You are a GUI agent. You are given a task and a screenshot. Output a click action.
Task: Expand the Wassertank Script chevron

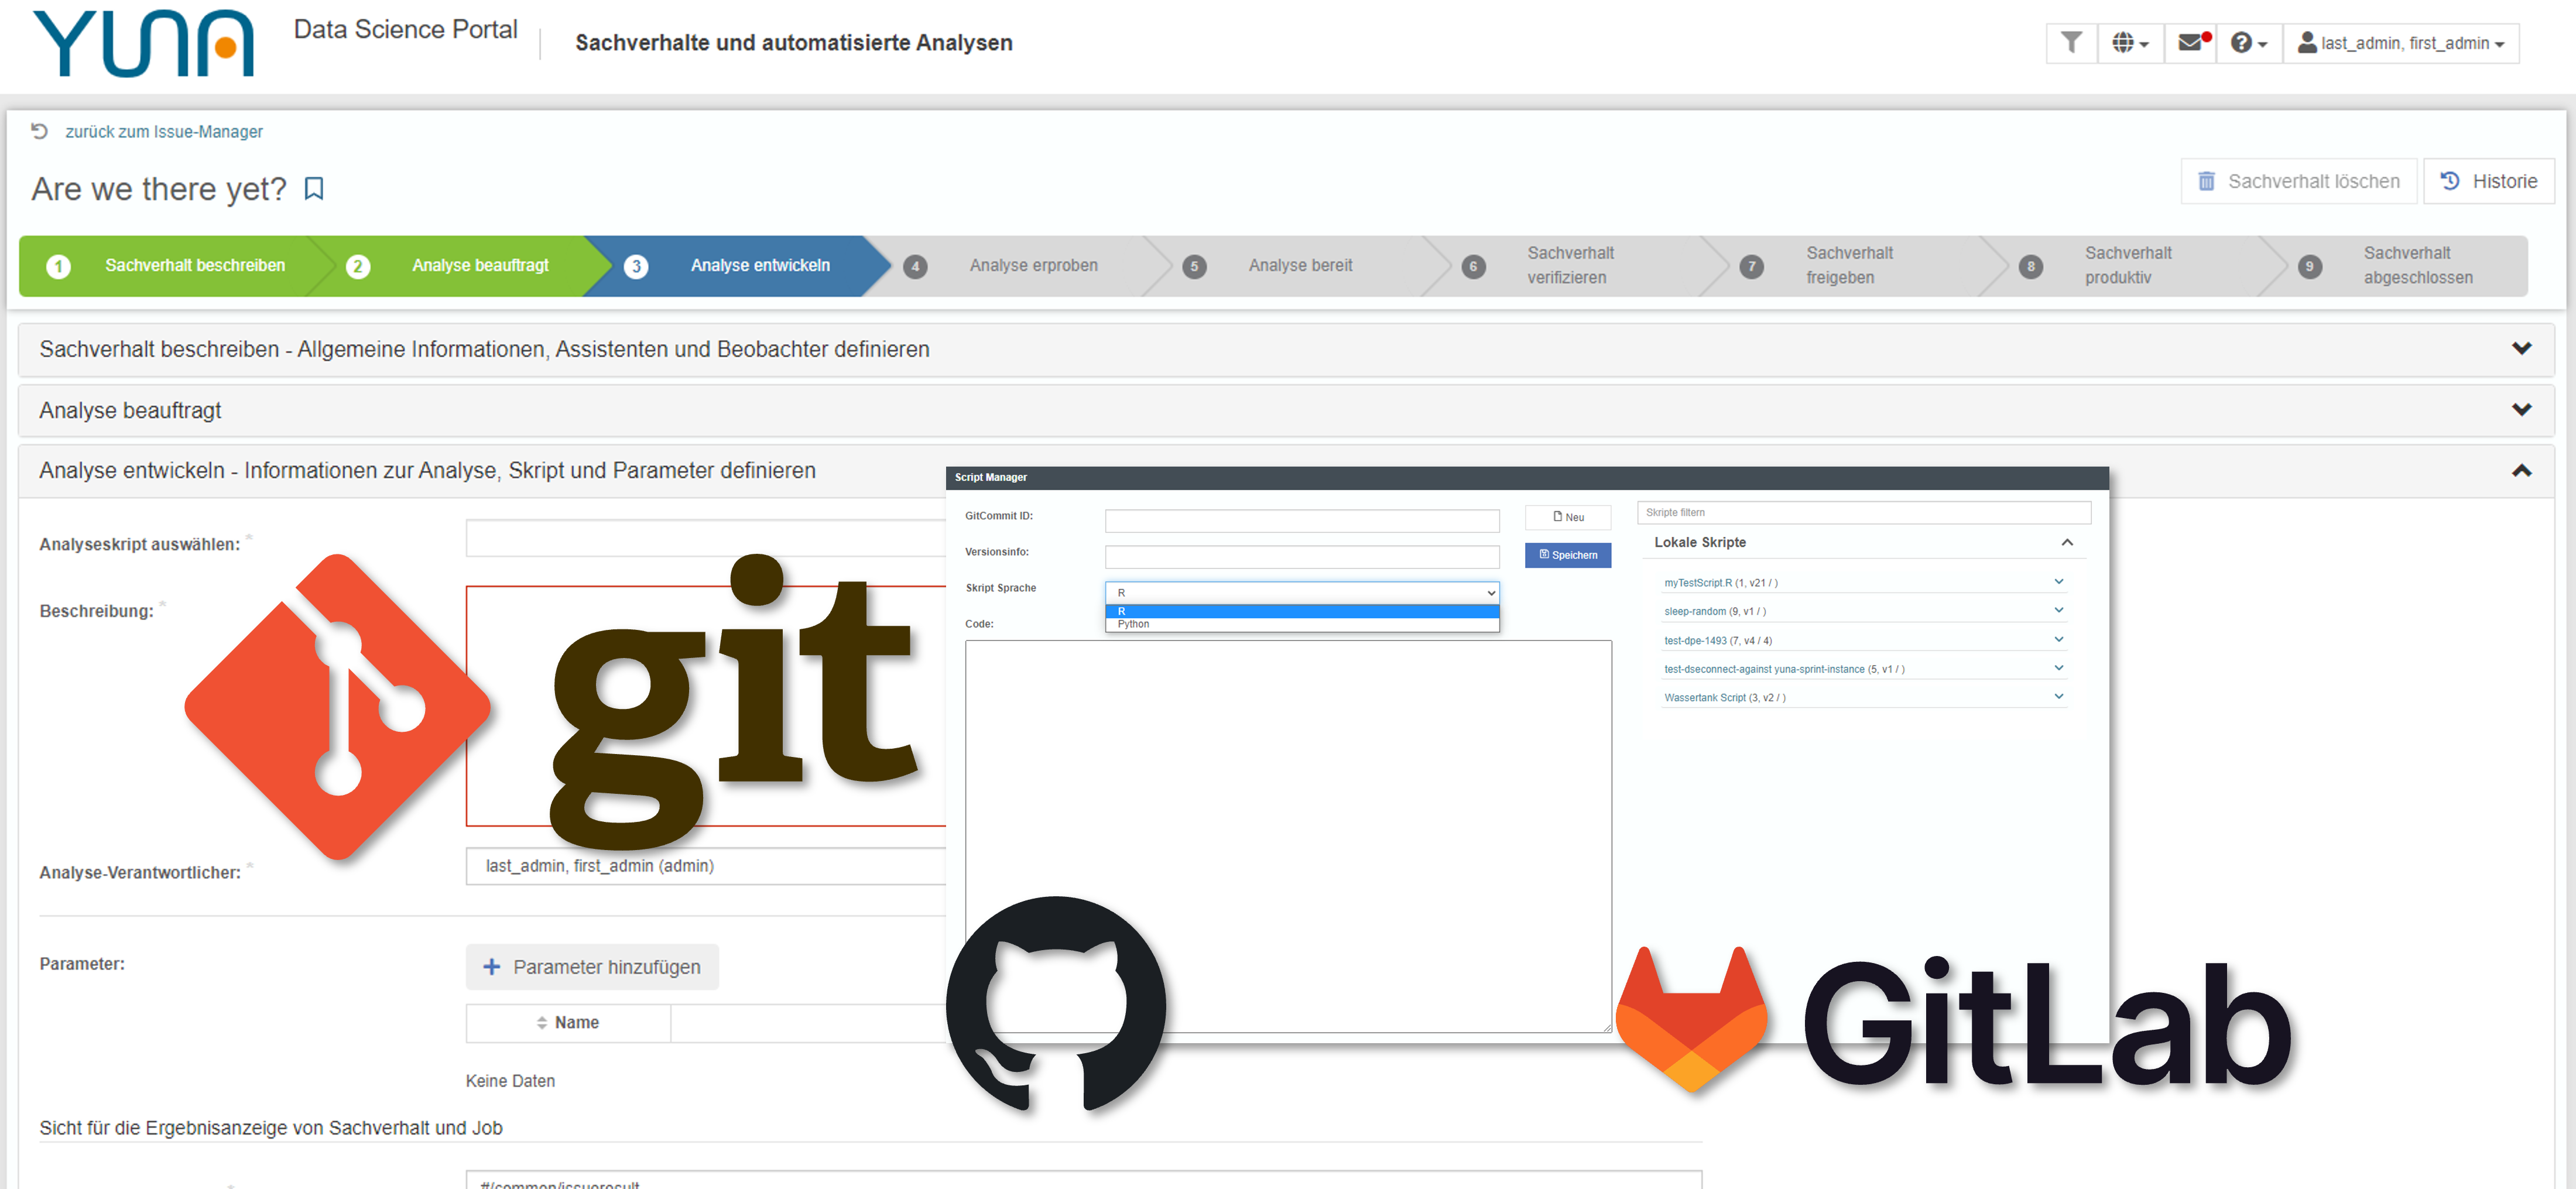(x=2058, y=696)
